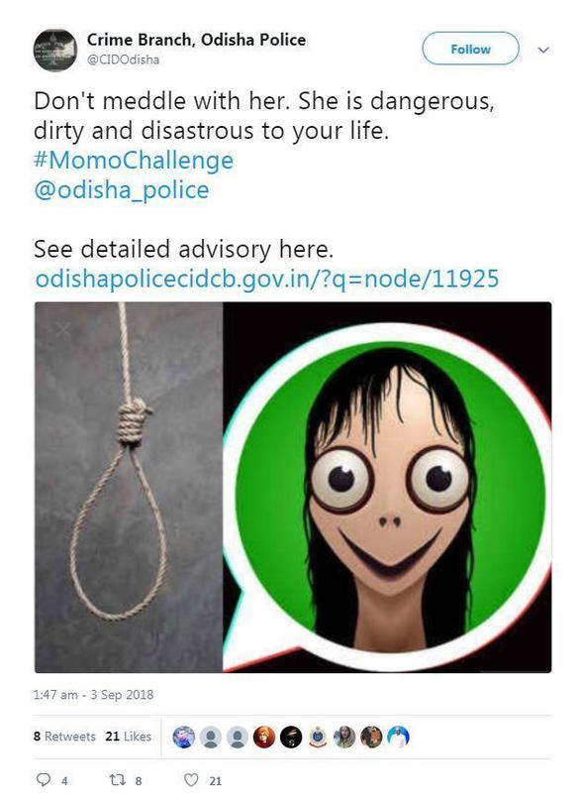Image resolution: width=584 pixels, height=801 pixels.
Task: Follow Crime Branch, Odisha Police
Action: [x=470, y=49]
